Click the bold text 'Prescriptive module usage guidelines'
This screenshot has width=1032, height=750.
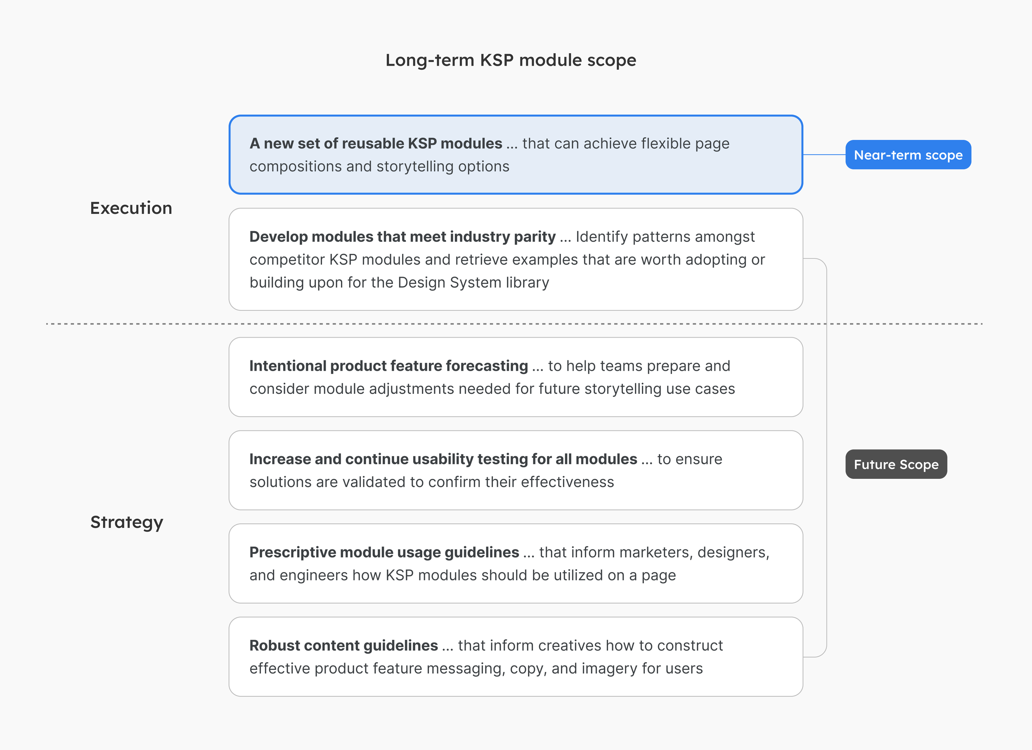click(384, 552)
